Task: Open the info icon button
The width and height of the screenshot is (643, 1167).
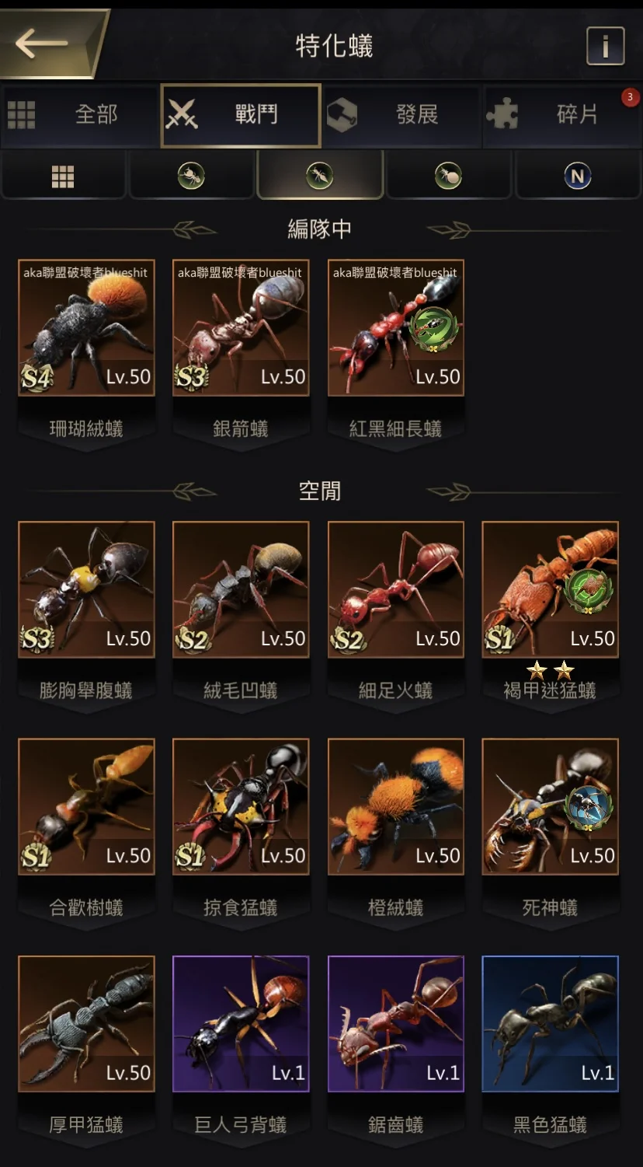Action: [605, 46]
